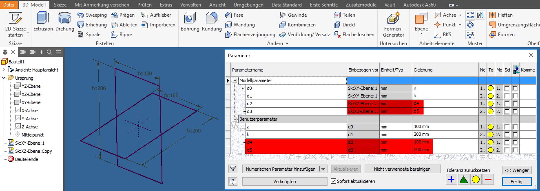
Task: Switch to the Prüfen ribbon tab
Action: pyautogui.click(x=144, y=4)
